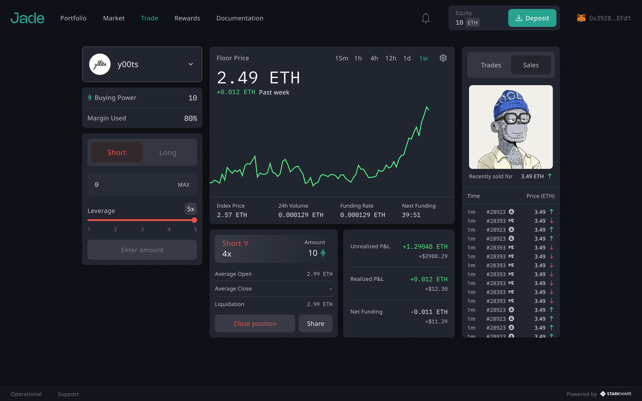Click the Deposit button

(x=532, y=18)
